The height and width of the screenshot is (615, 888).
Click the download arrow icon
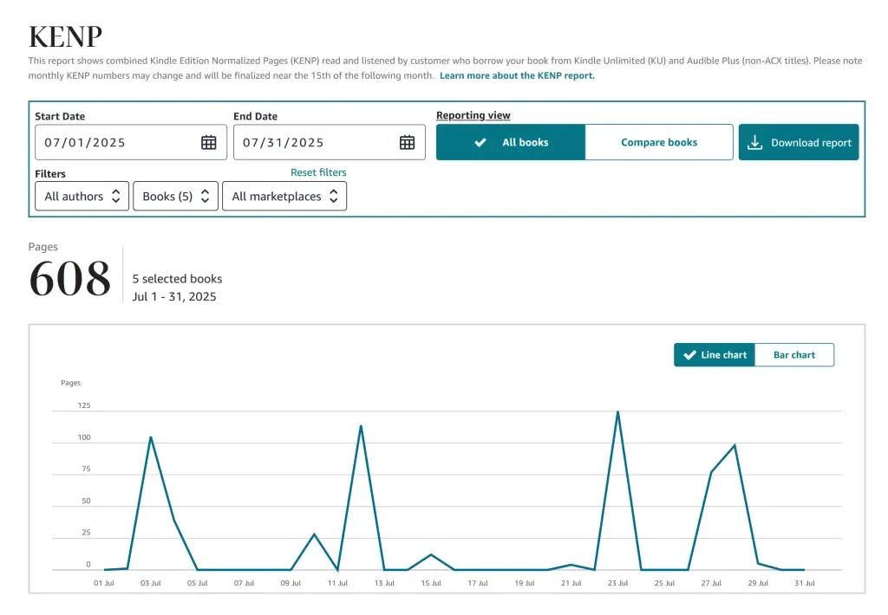coord(754,142)
